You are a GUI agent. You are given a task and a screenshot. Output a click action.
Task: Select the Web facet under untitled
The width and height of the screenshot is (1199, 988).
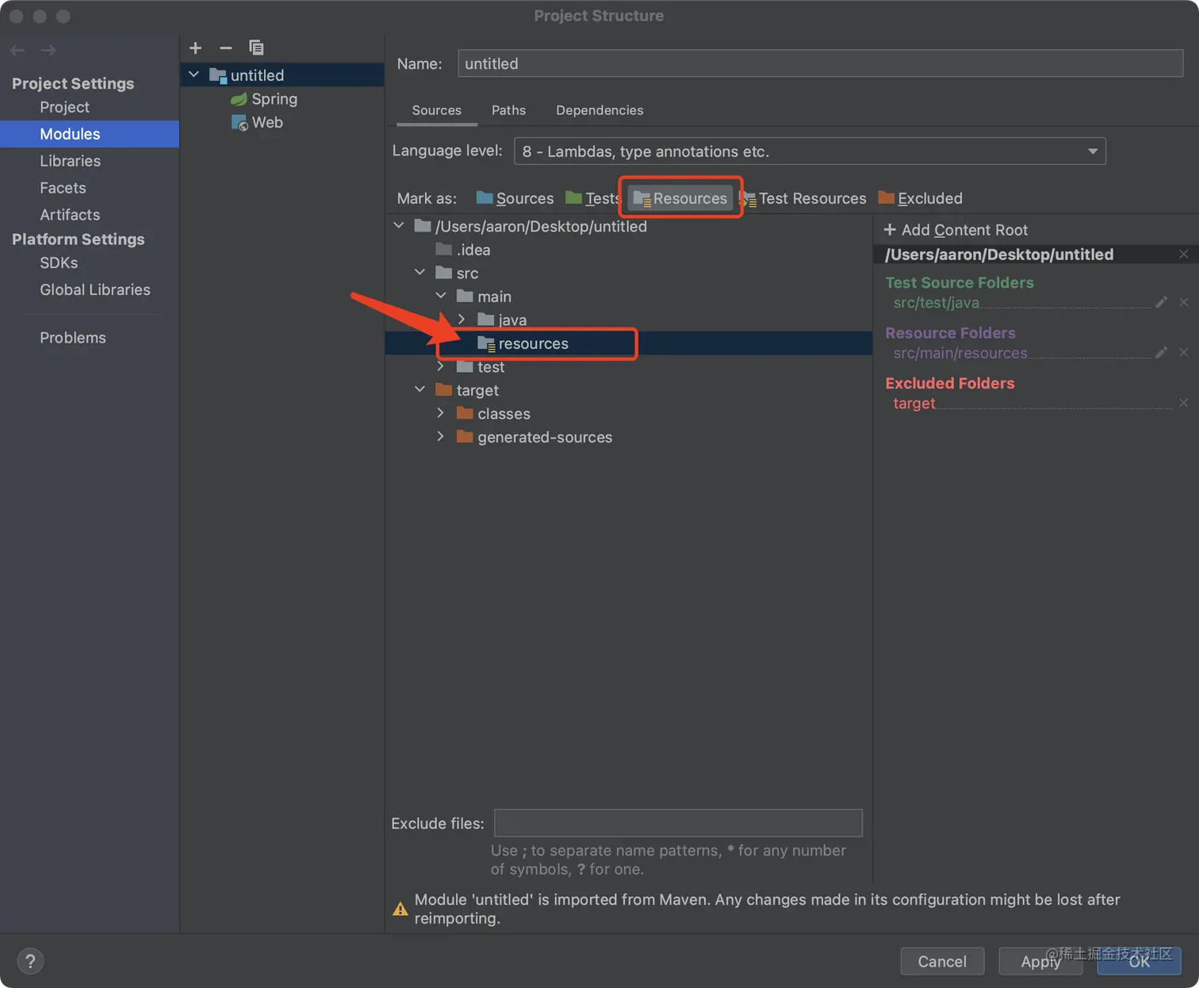click(266, 123)
